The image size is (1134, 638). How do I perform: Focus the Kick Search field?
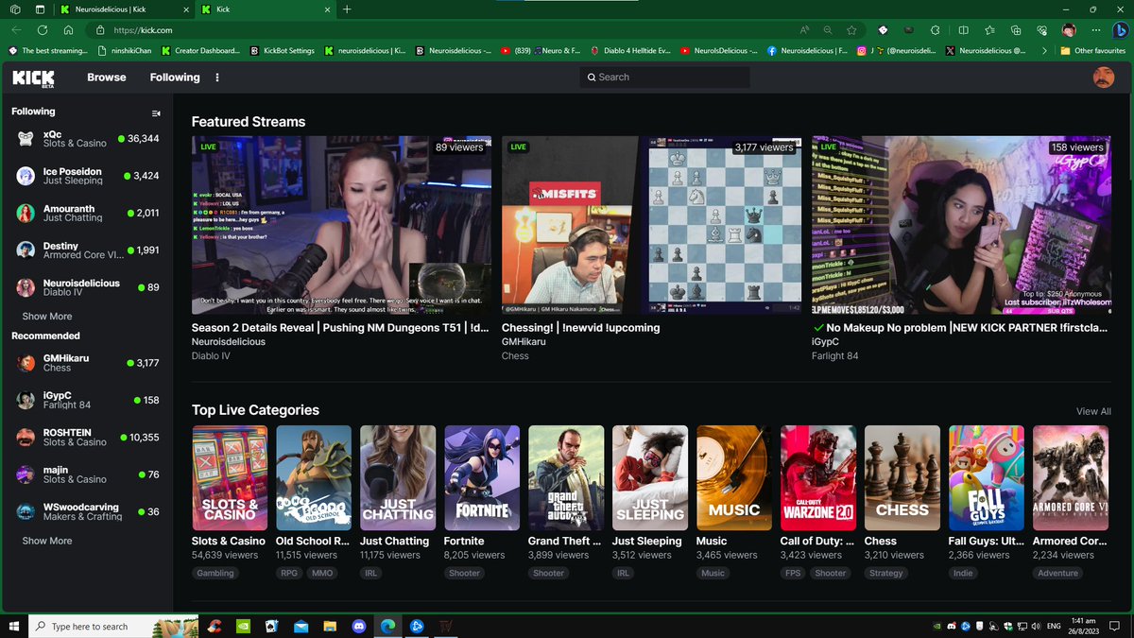[664, 78]
